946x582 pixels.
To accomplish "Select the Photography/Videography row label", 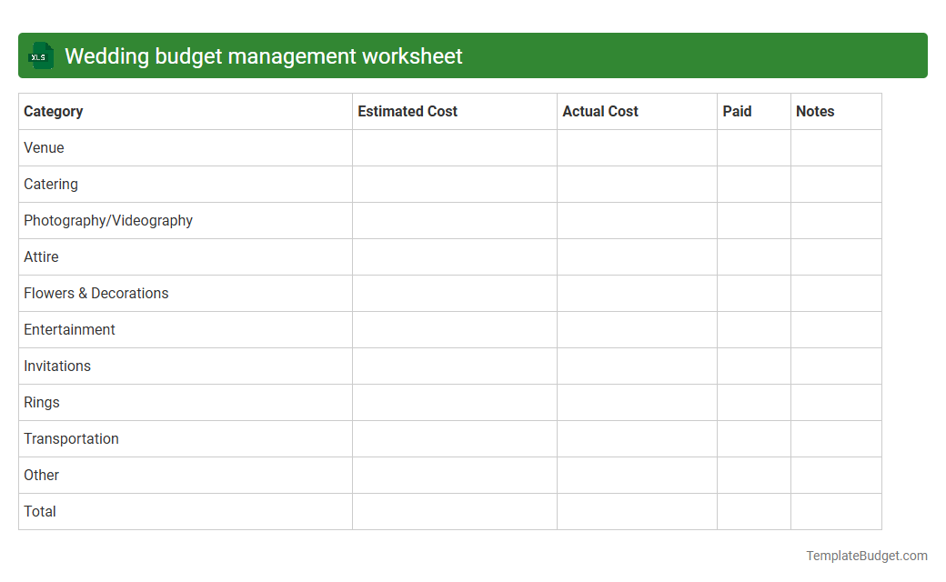I will 107,220.
